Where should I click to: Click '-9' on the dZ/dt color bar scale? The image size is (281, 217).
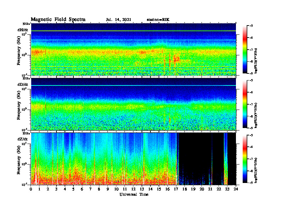(251, 183)
